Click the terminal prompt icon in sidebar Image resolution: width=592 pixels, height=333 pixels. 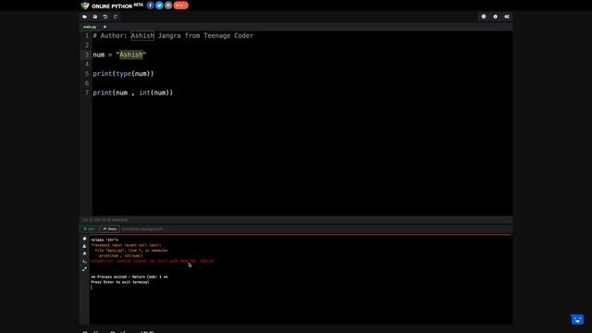click(x=84, y=261)
